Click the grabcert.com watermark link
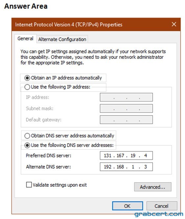 point(159,214)
